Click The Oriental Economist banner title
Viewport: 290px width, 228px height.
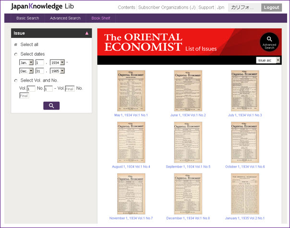(143, 42)
